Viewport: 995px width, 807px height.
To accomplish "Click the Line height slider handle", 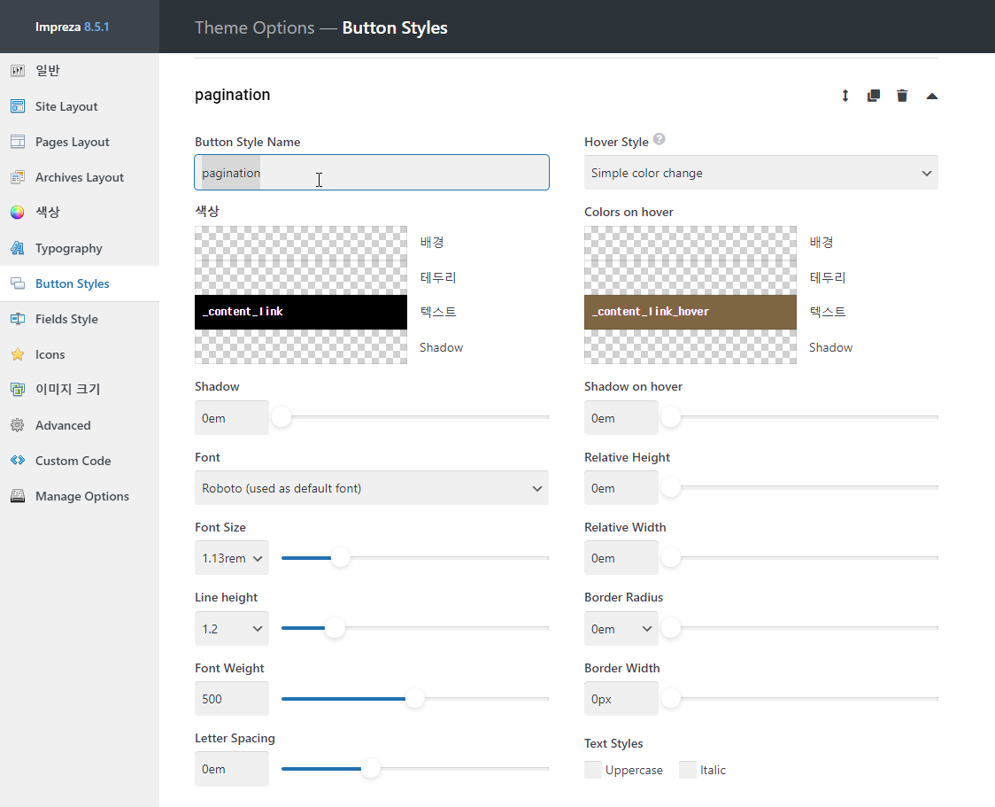I will [x=335, y=628].
